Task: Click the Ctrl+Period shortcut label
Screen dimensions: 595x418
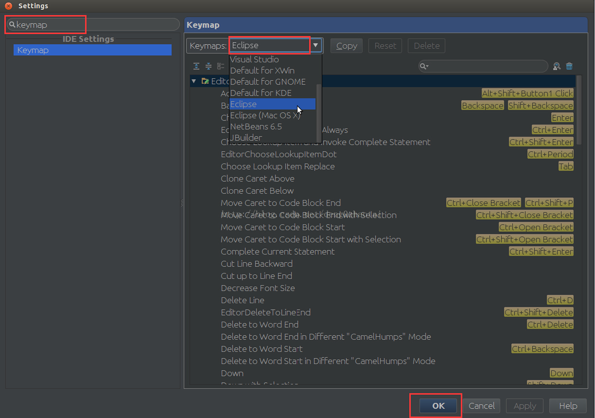Action: pos(550,154)
